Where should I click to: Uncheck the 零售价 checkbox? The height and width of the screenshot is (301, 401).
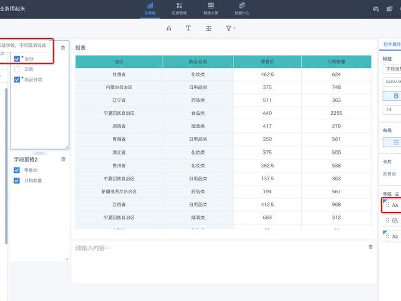point(17,170)
